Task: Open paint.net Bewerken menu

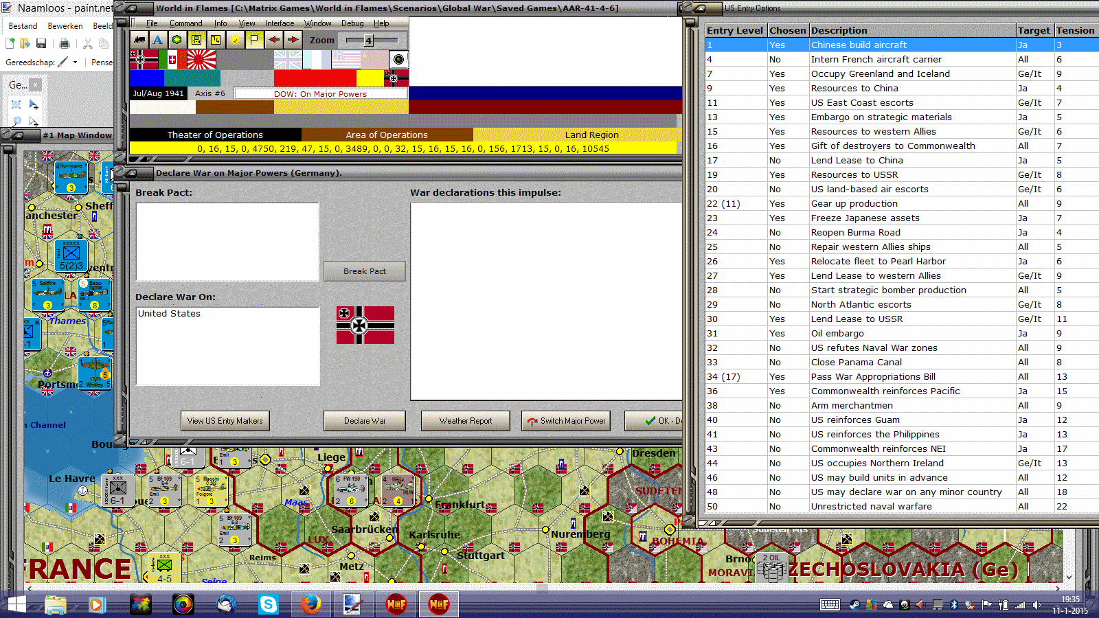Action: click(x=65, y=26)
